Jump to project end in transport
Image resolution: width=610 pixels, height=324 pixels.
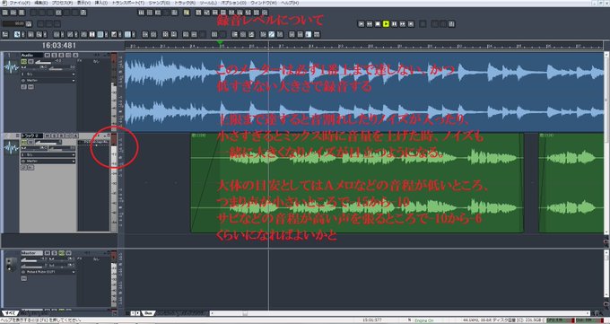[x=411, y=24]
